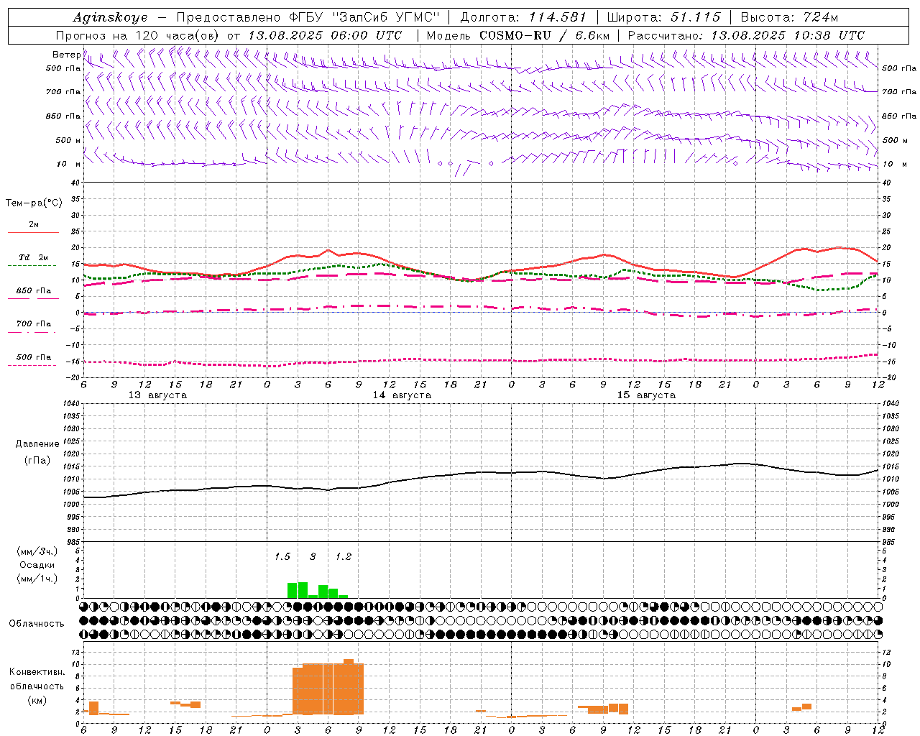The width and height of the screenshot is (920, 736).
Task: Click the 1.5 precipitation total value
Action: pos(282,556)
